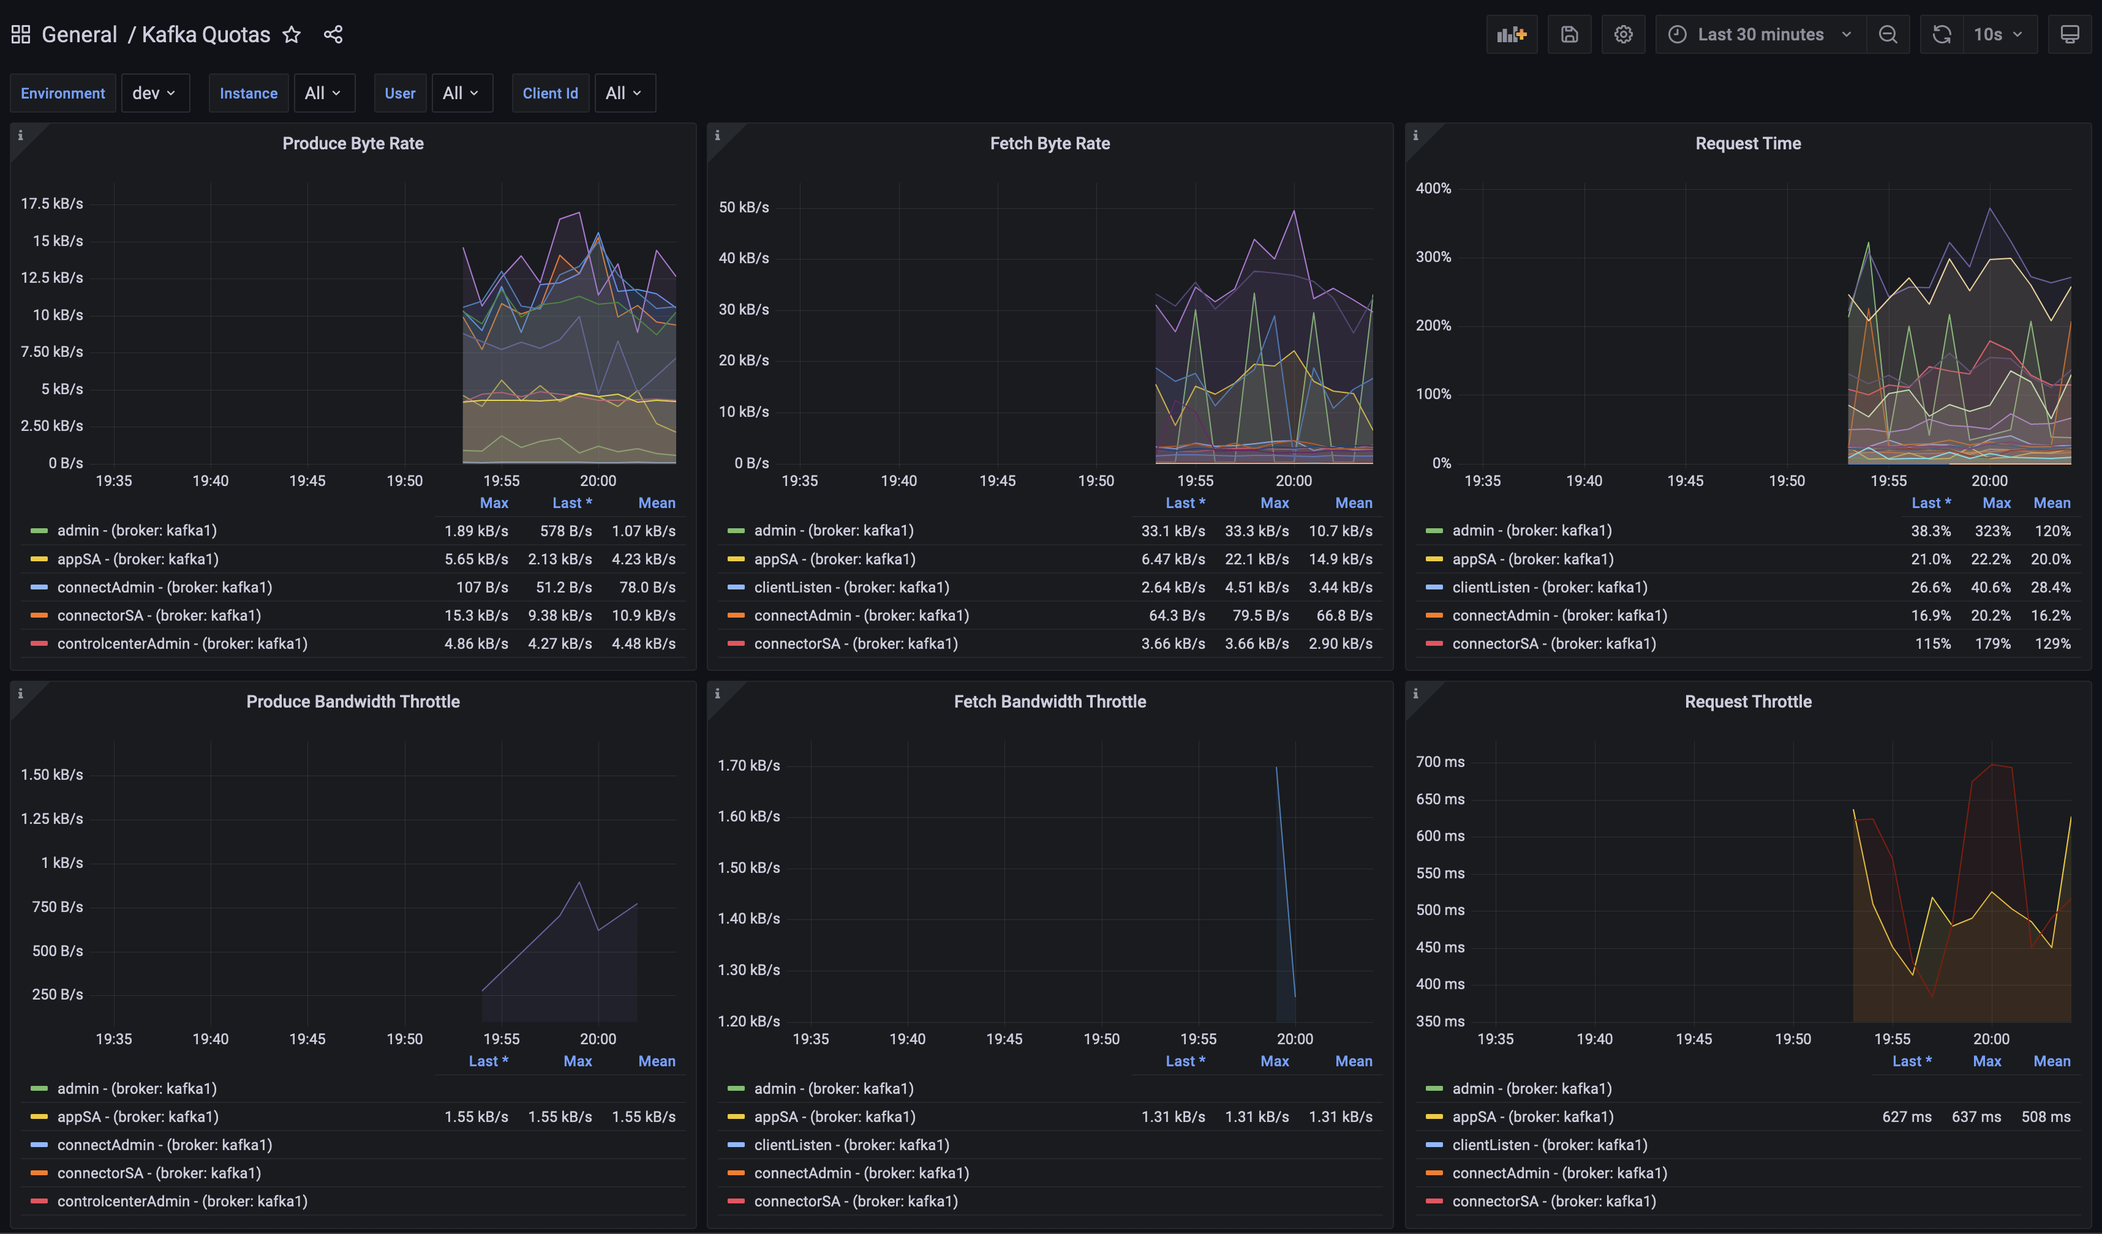The image size is (2102, 1234).
Task: Click the dashboards grid icon
Action: click(x=21, y=34)
